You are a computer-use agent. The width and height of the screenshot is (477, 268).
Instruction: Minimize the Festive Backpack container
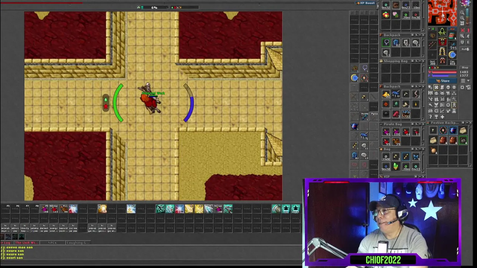(x=467, y=123)
